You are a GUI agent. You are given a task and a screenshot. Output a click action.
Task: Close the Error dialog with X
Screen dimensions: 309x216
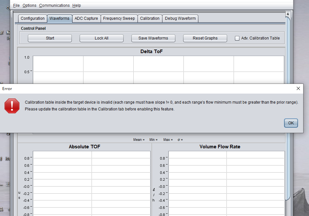coord(298,89)
